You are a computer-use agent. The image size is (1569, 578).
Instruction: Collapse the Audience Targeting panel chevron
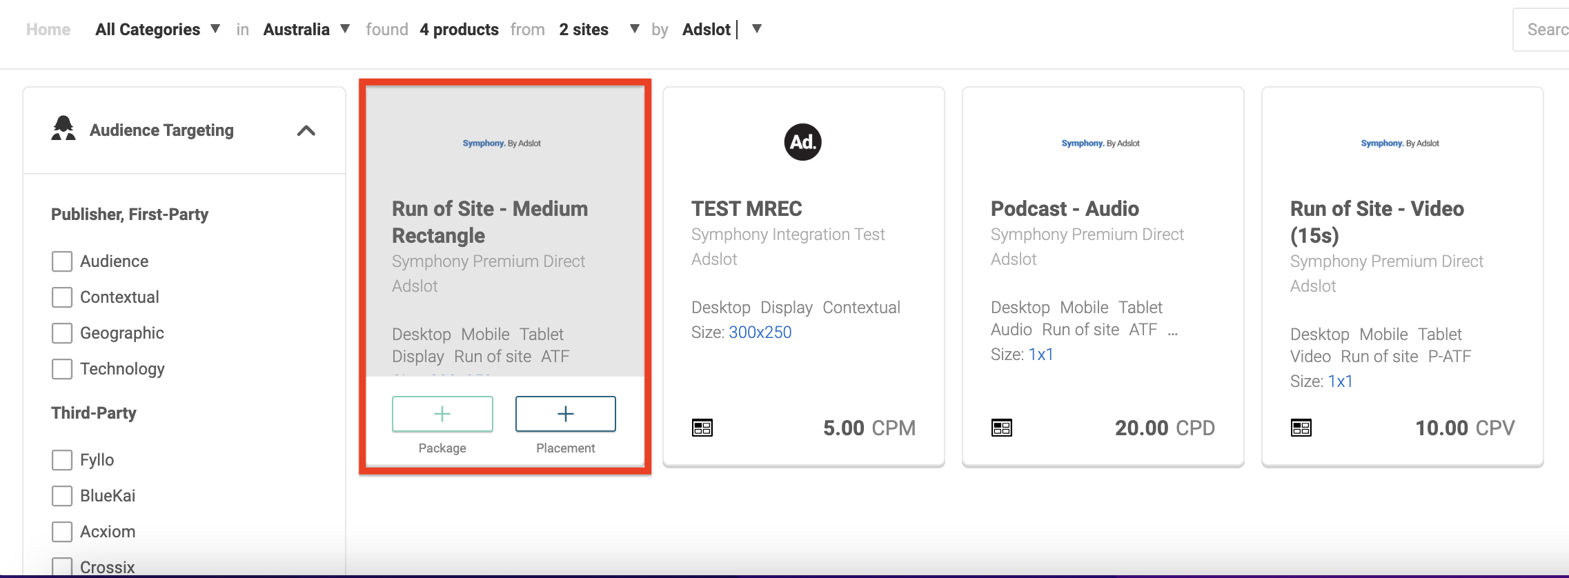[x=306, y=130]
